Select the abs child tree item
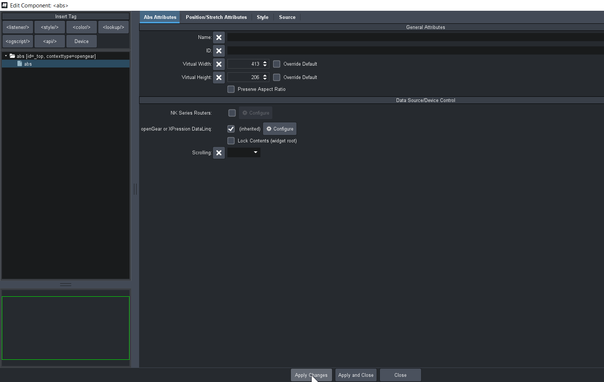This screenshot has height=382, width=604. point(66,64)
